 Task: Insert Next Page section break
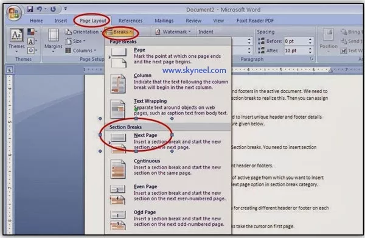168,143
